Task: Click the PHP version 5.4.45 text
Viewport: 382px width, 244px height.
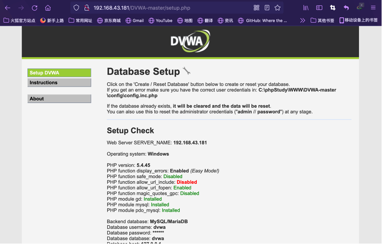Action: (x=128, y=165)
